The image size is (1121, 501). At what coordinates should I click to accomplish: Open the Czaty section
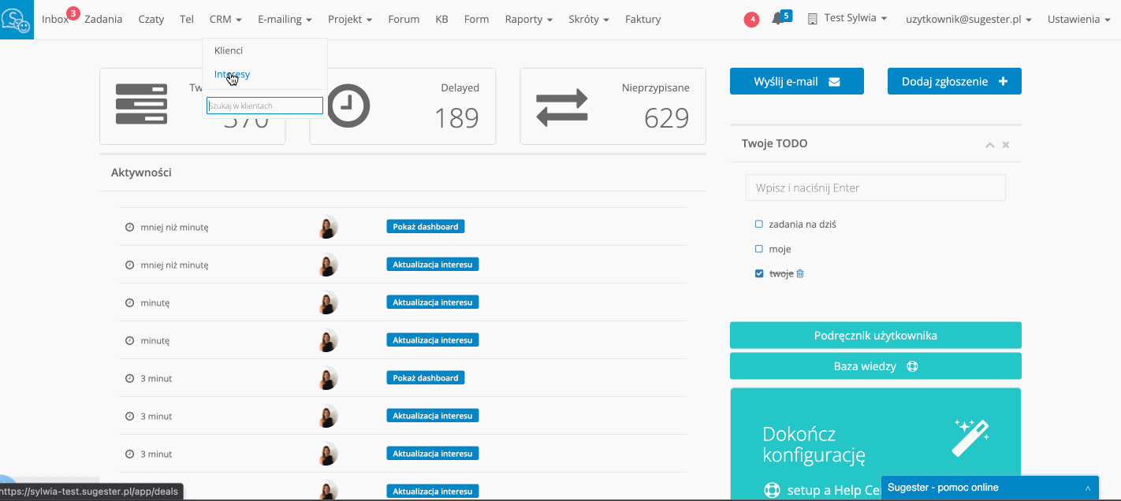151,19
